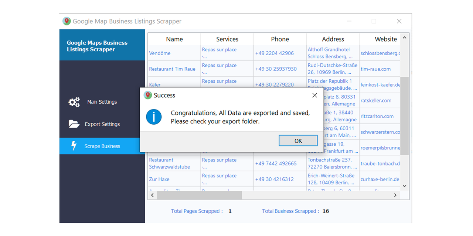This screenshot has width=473, height=236.
Task: Select Scrape Business in sidebar
Action: pyautogui.click(x=102, y=146)
